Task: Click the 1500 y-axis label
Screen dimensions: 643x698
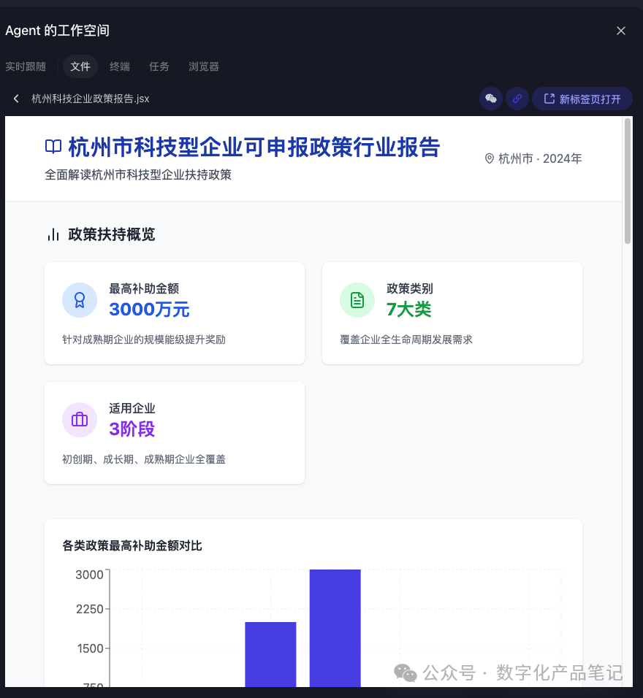Action: coord(90,648)
